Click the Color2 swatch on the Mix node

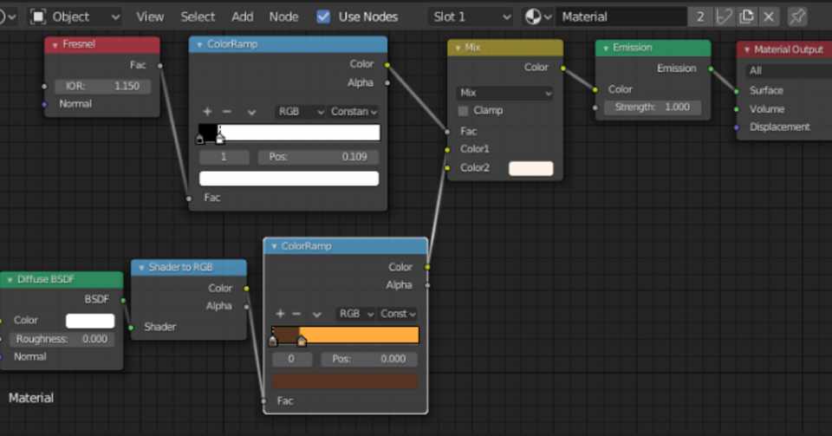(x=530, y=168)
